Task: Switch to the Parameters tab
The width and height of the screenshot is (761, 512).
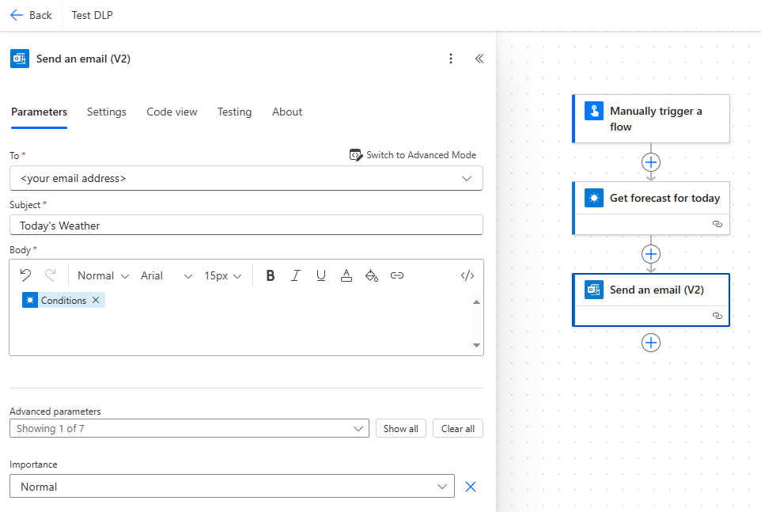Action: click(40, 112)
